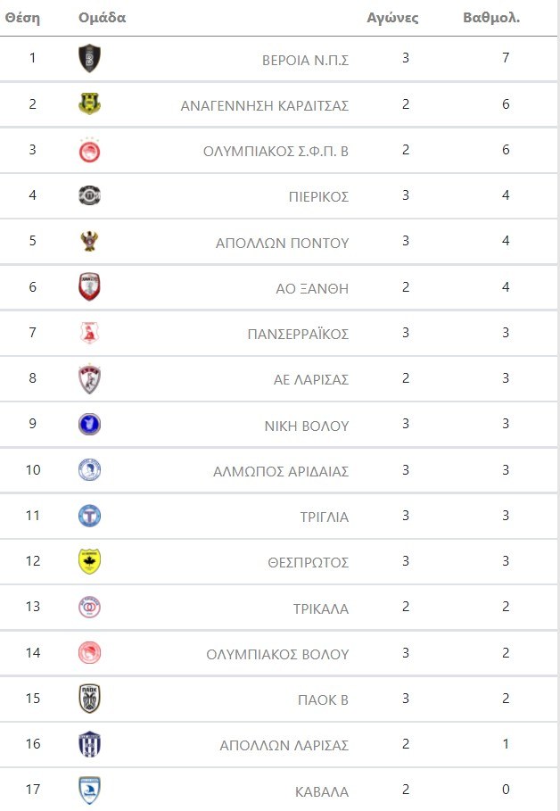This screenshot has height=811, width=560.
Task: Click the ΑΟ ΞΑΝΘΗ red crest
Action: coord(89,287)
